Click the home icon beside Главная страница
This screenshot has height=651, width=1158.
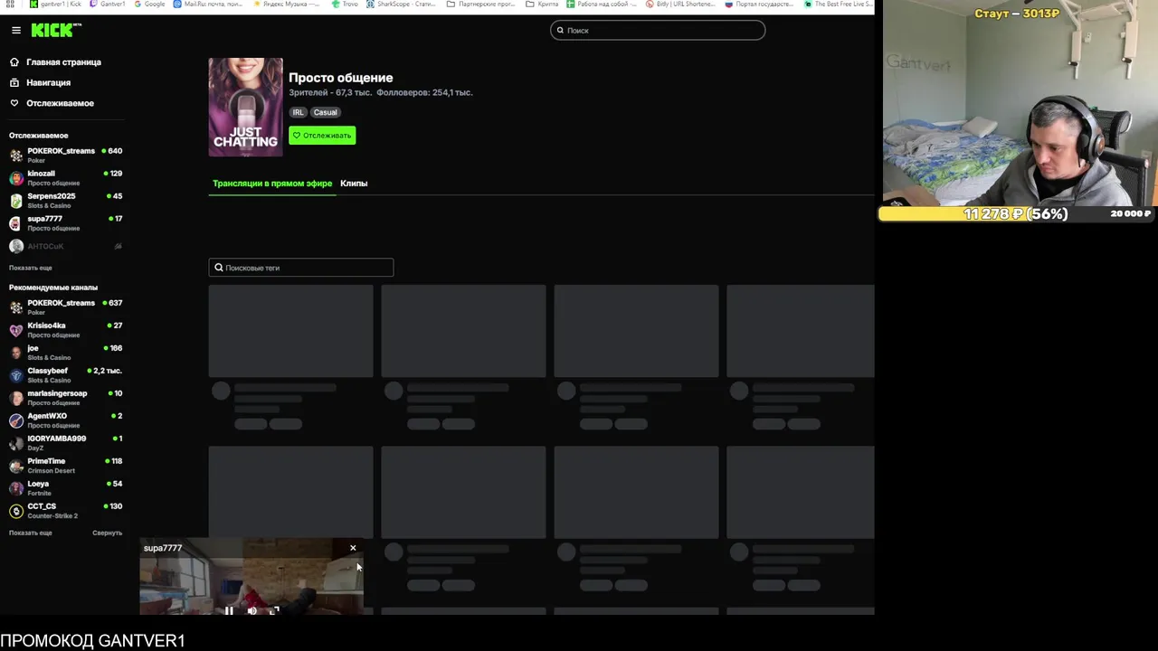coord(14,62)
